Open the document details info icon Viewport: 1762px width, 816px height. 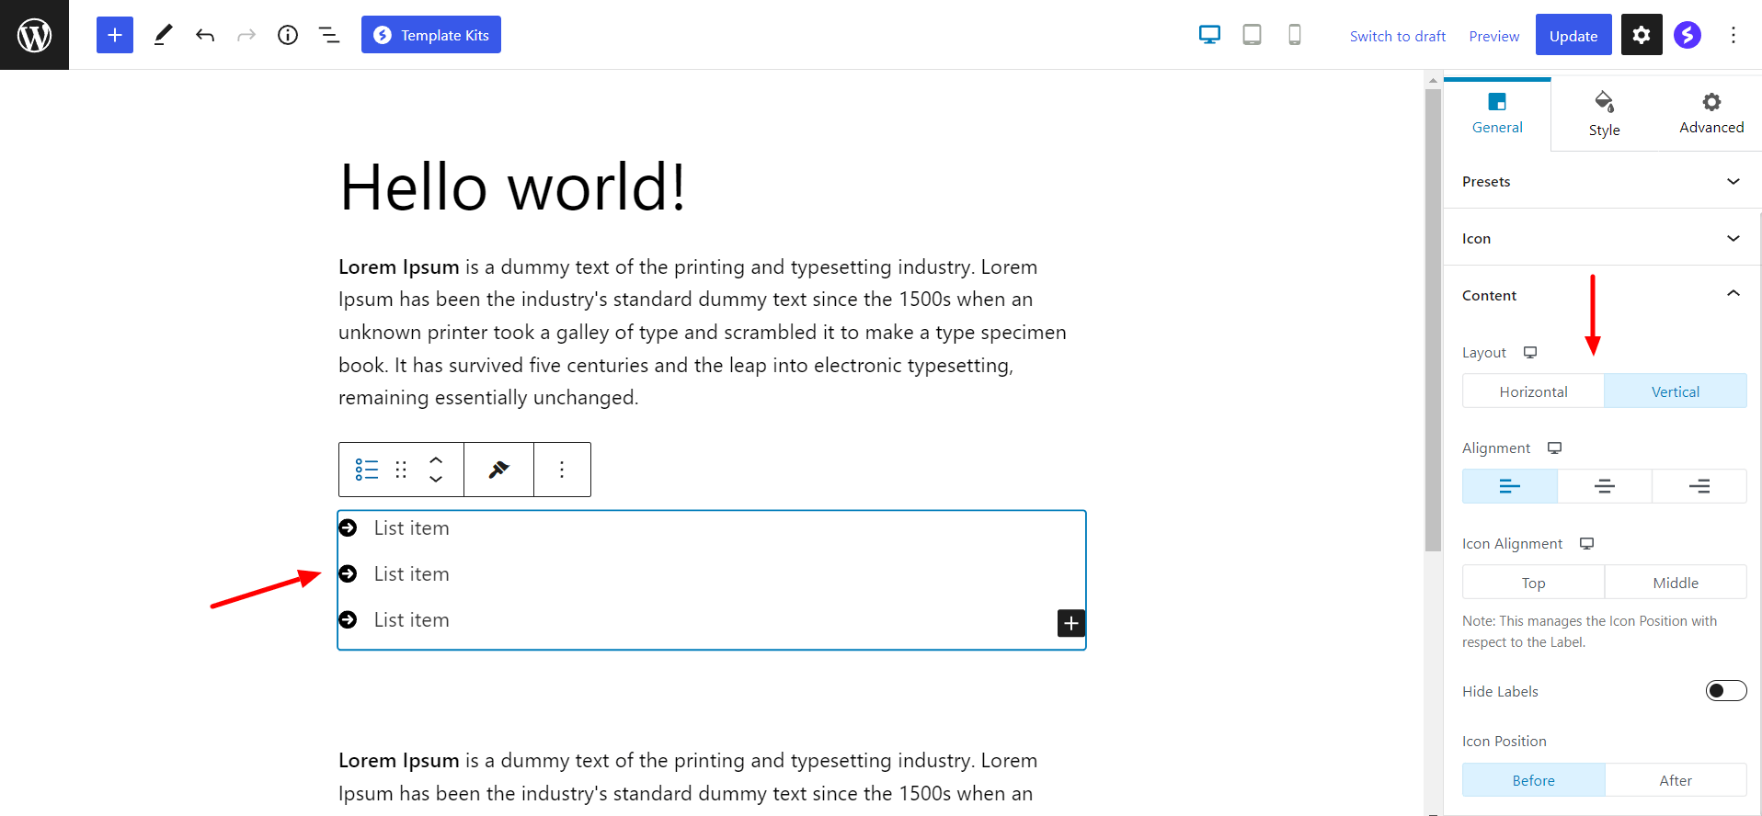[x=288, y=35]
